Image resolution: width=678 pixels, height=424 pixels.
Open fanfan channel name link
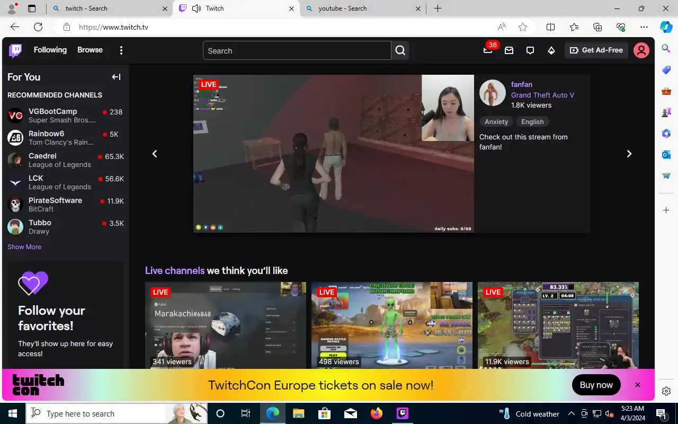click(x=522, y=84)
